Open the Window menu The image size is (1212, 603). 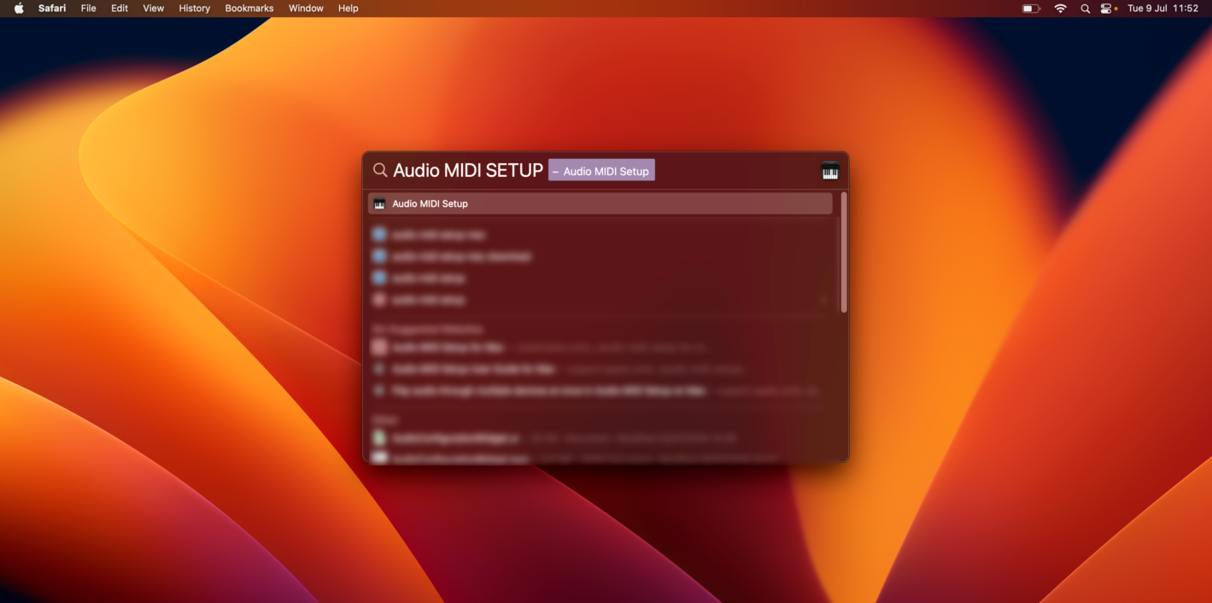(x=306, y=9)
